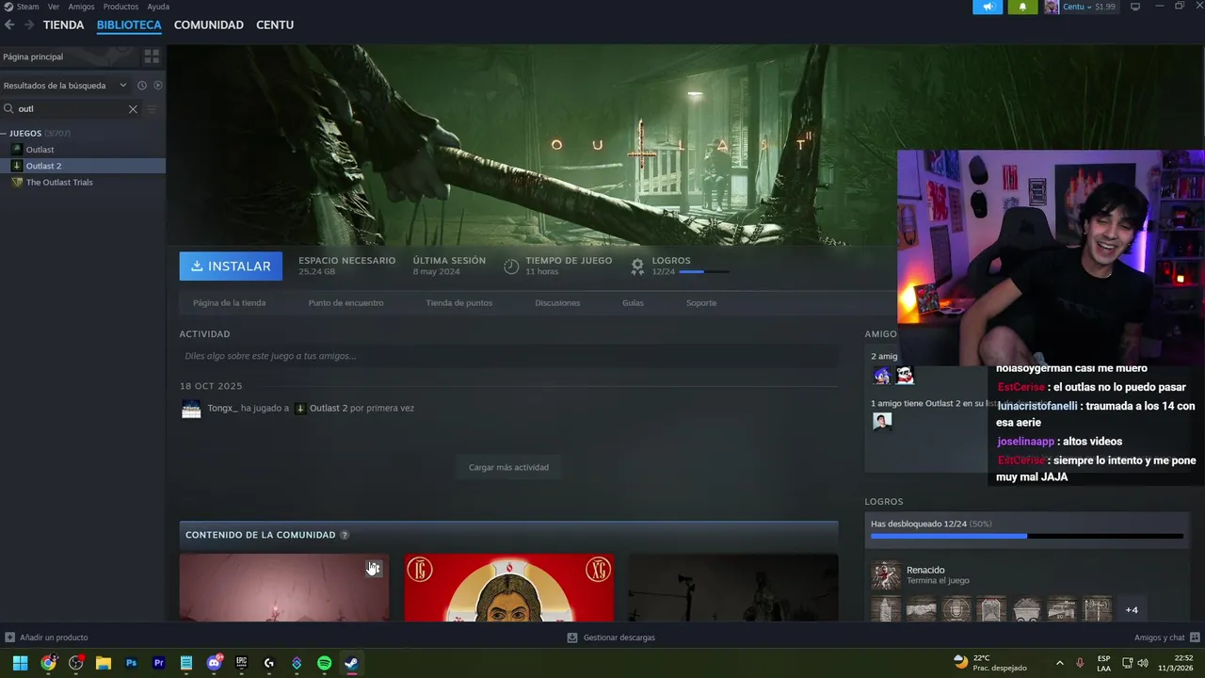Click the blue announcements megaphone button

(x=988, y=7)
